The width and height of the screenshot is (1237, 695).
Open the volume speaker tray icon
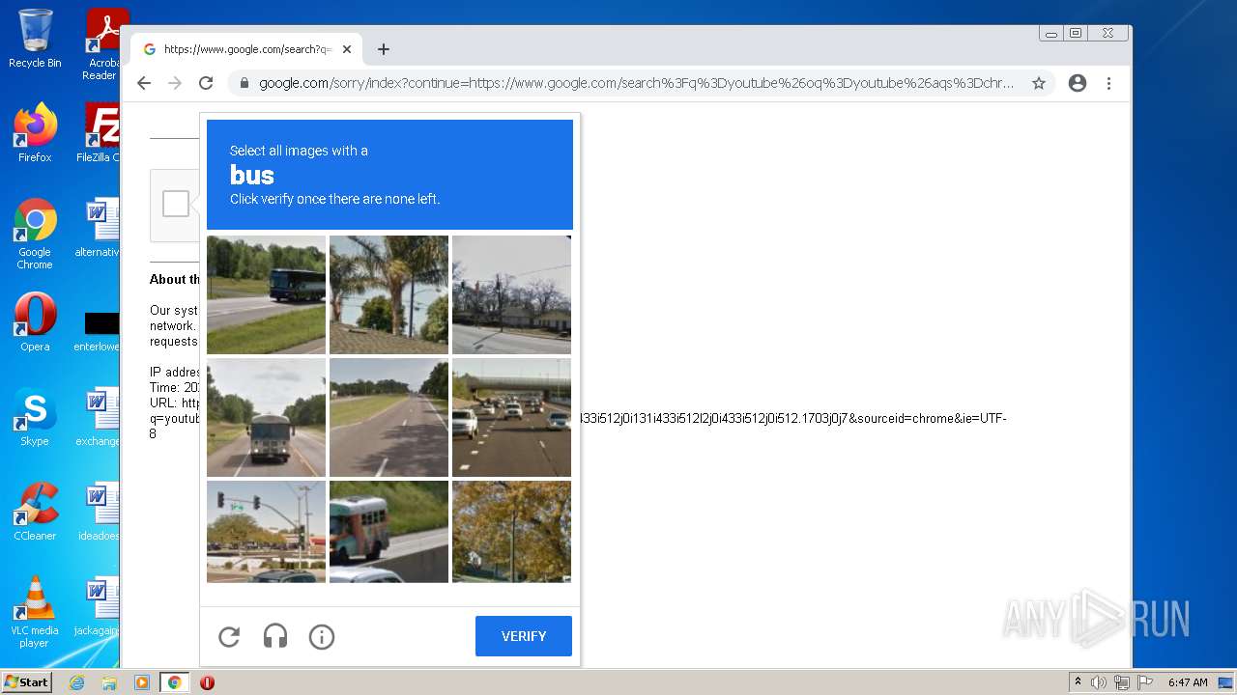pyautogui.click(x=1099, y=682)
